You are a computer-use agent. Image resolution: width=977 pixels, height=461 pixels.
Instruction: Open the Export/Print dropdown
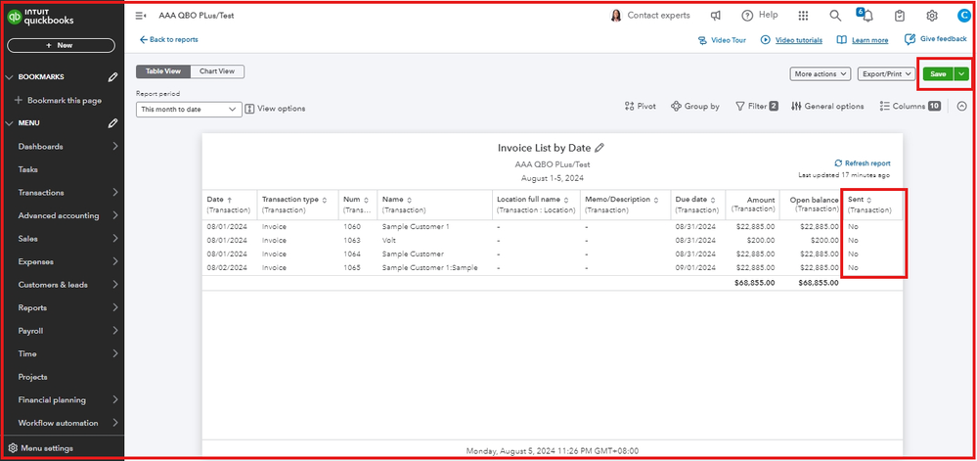coord(885,73)
